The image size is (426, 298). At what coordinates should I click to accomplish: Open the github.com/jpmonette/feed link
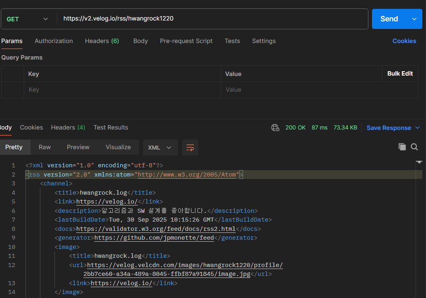154,238
